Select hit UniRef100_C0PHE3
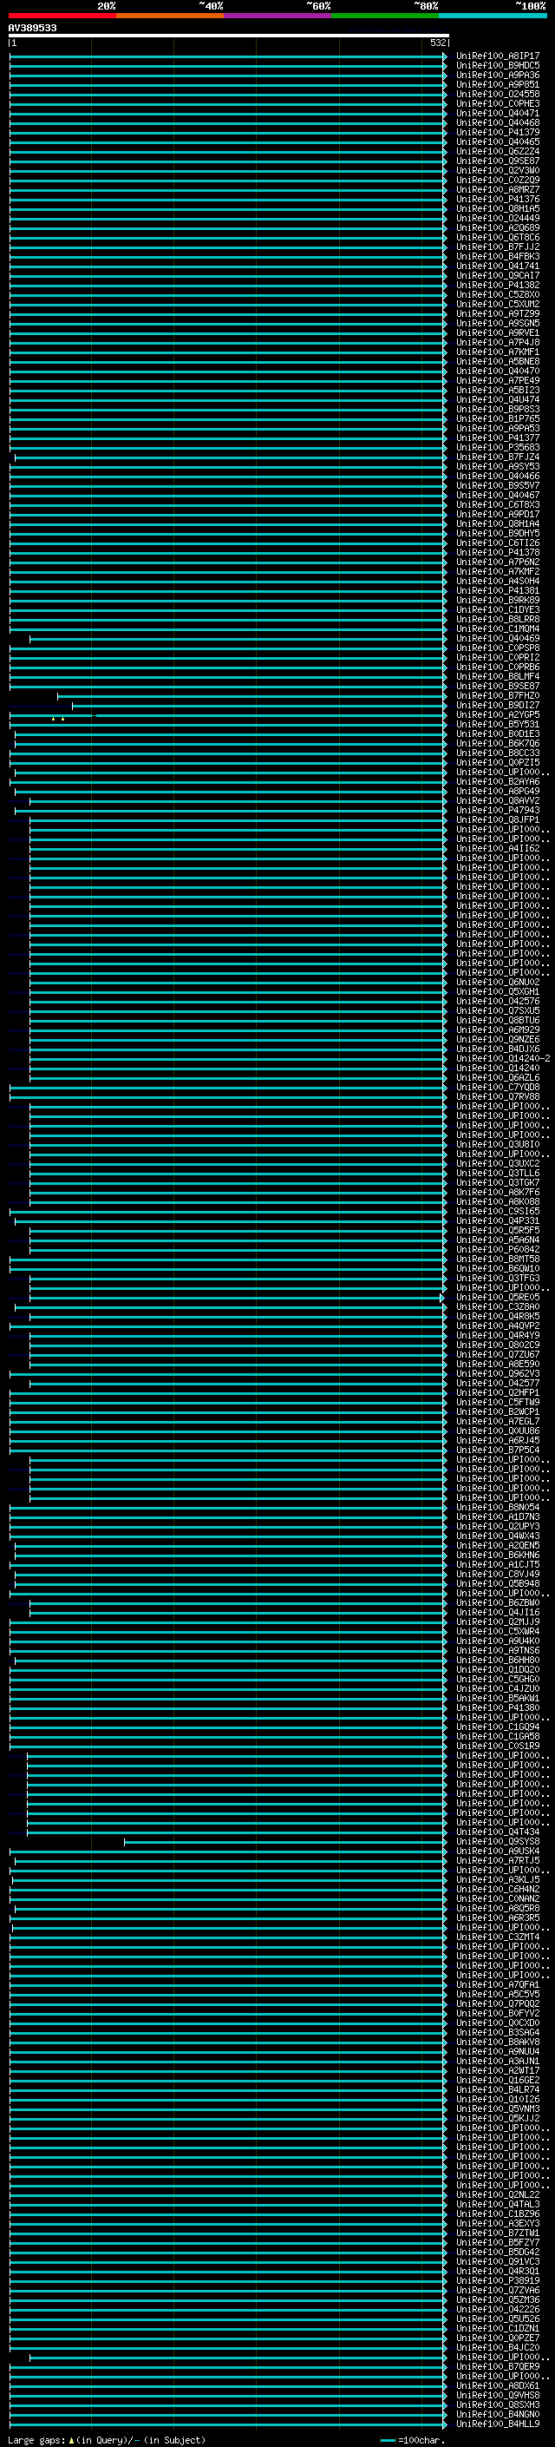Screen dimensions: 555x2447 coord(497,103)
